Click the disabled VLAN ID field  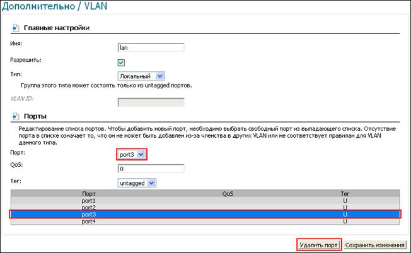151,103
